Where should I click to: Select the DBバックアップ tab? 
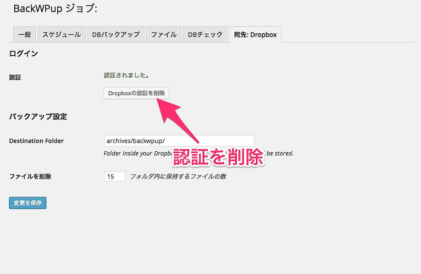point(116,34)
